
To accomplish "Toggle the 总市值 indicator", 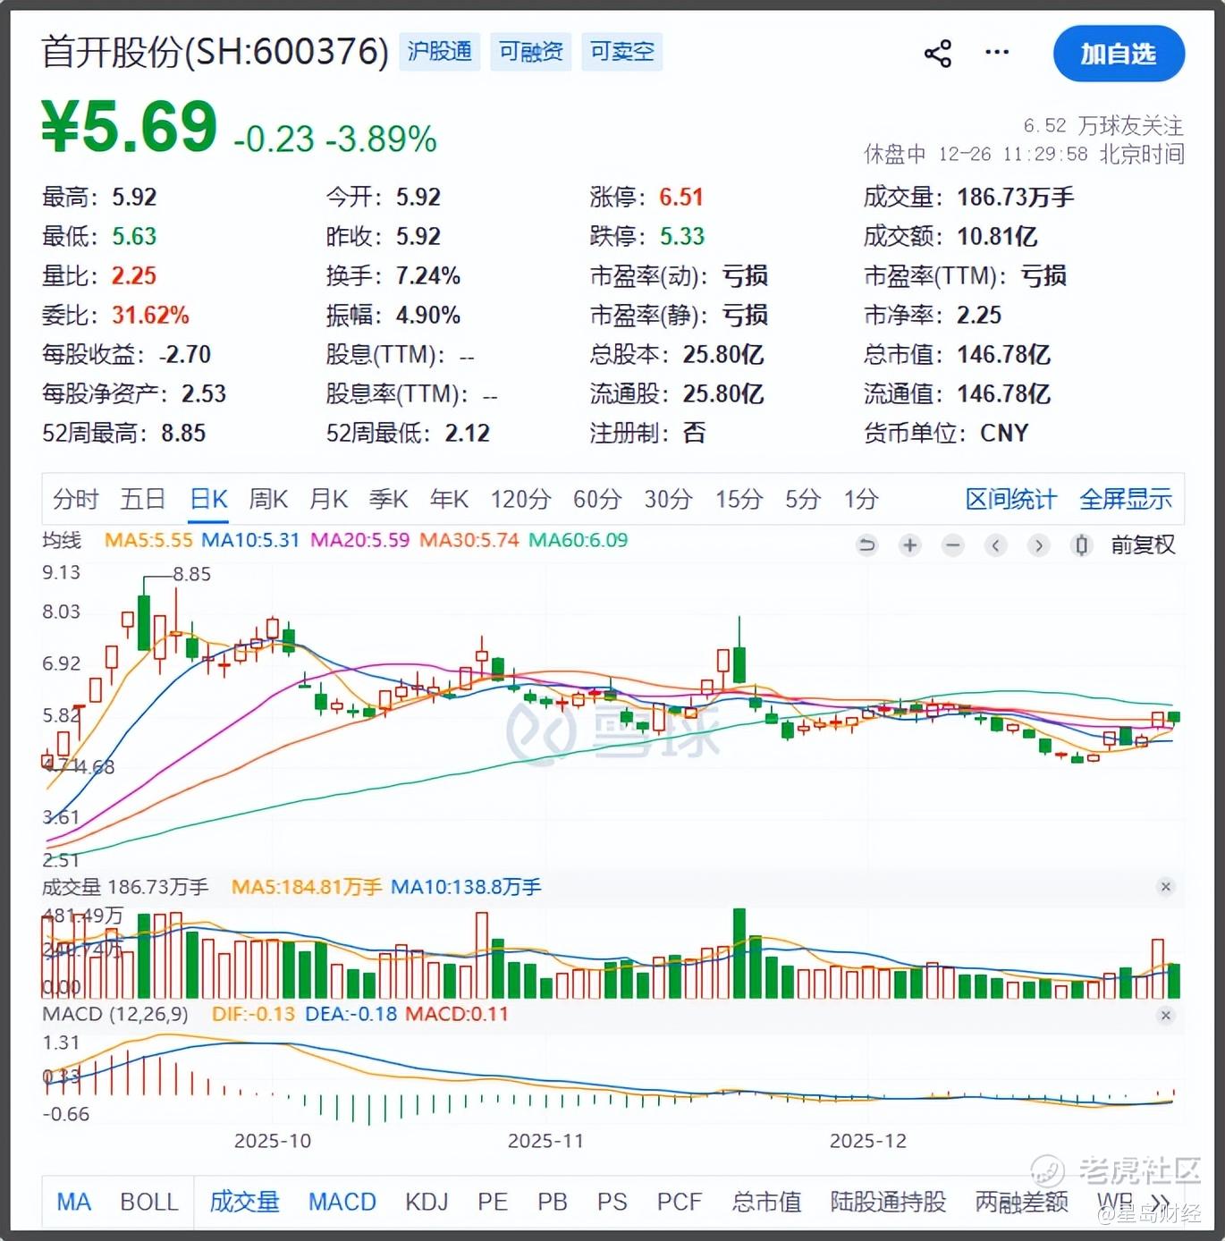I will [766, 1203].
